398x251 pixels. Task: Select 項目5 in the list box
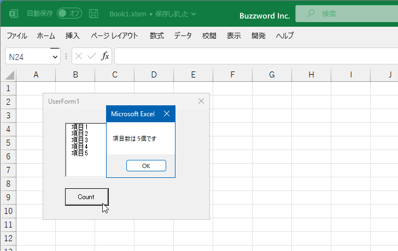pyautogui.click(x=80, y=153)
